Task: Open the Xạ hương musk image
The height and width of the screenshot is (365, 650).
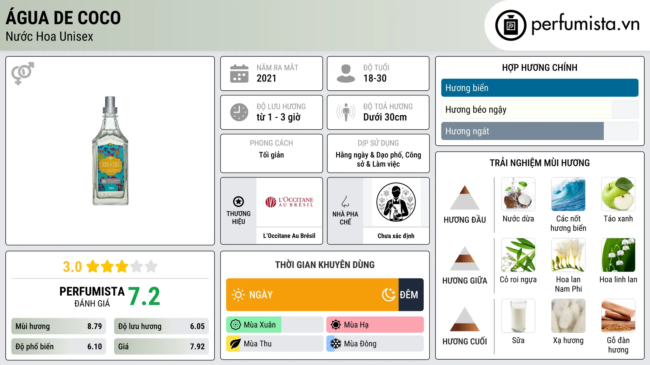Action: [568, 316]
